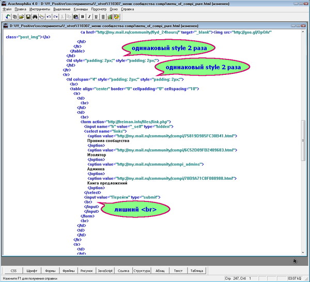Open the Команды menu
This screenshot has height=282, width=310.
[x=81, y=9]
